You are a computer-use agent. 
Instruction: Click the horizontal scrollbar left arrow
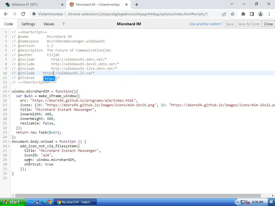[x=13, y=196]
